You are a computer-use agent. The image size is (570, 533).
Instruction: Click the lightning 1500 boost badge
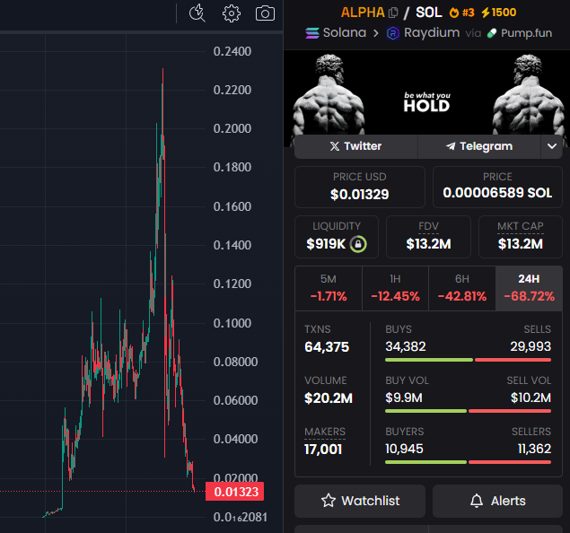point(498,13)
